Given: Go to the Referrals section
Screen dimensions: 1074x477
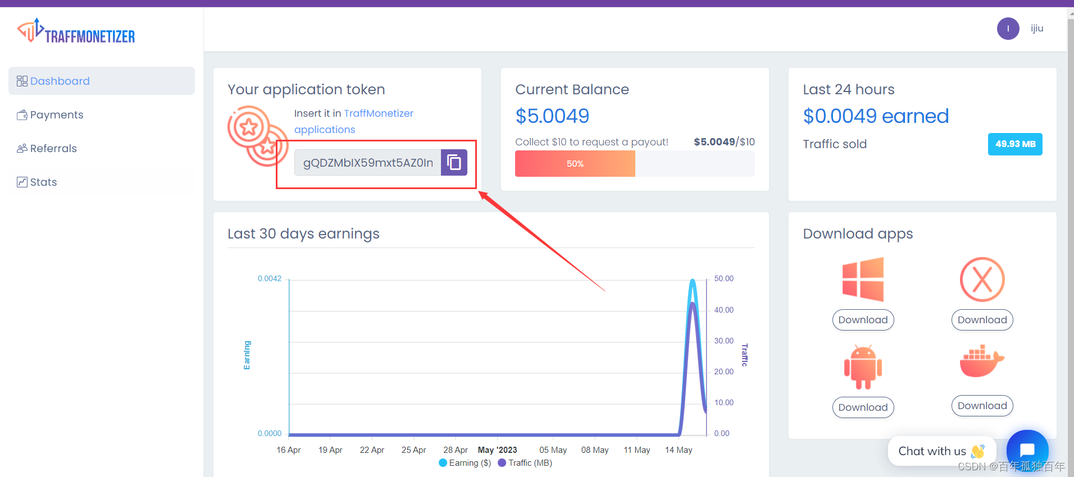Looking at the screenshot, I should (102, 148).
